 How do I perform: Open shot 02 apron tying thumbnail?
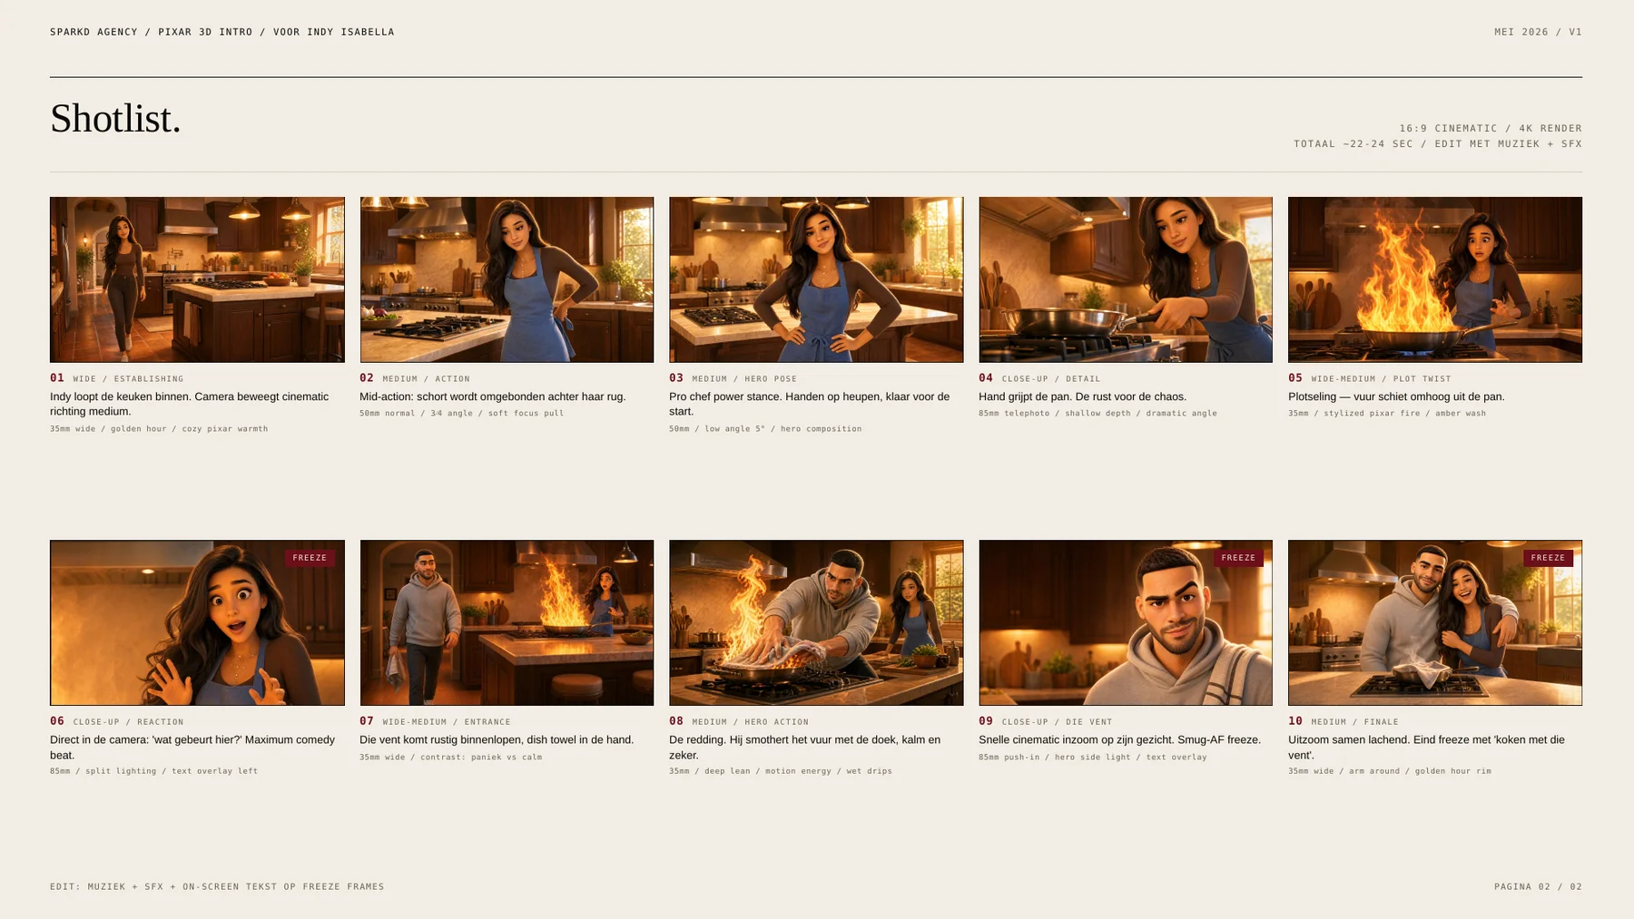tap(507, 279)
